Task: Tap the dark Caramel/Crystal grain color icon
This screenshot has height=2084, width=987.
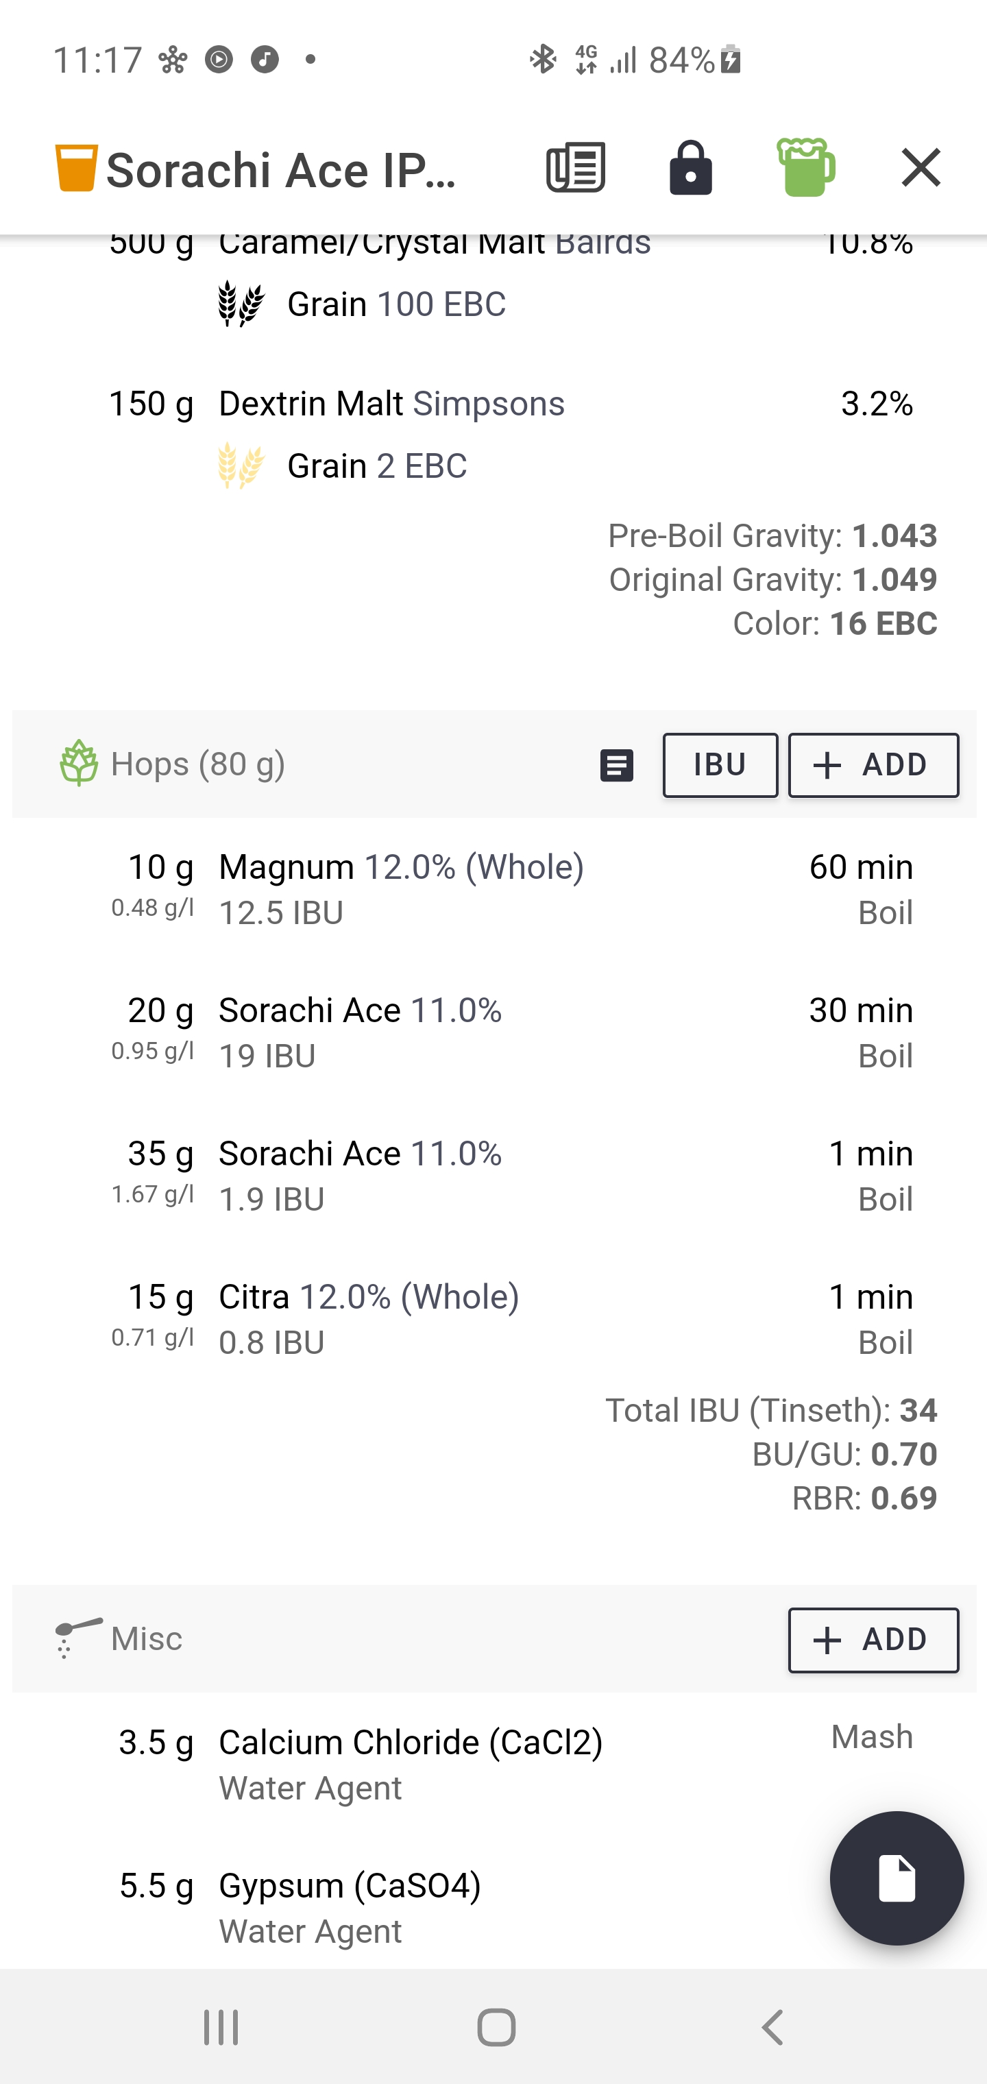Action: pos(241,304)
